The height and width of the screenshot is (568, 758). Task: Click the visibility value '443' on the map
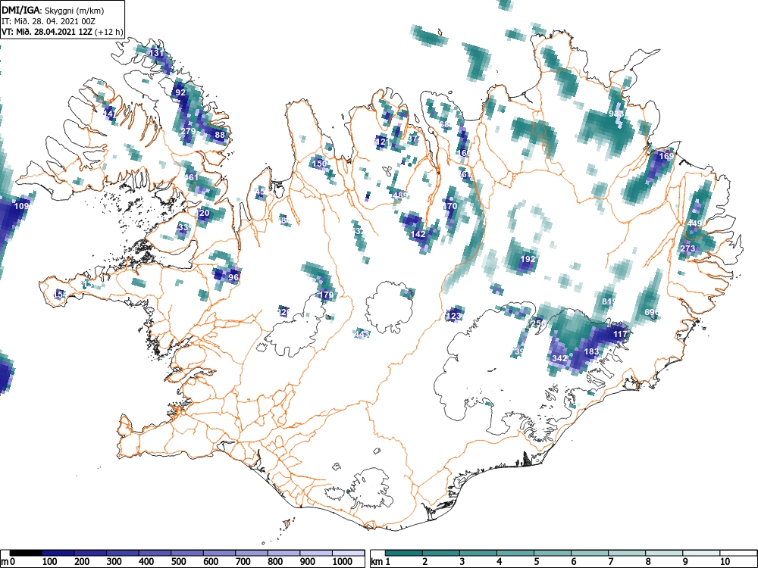pos(362,334)
